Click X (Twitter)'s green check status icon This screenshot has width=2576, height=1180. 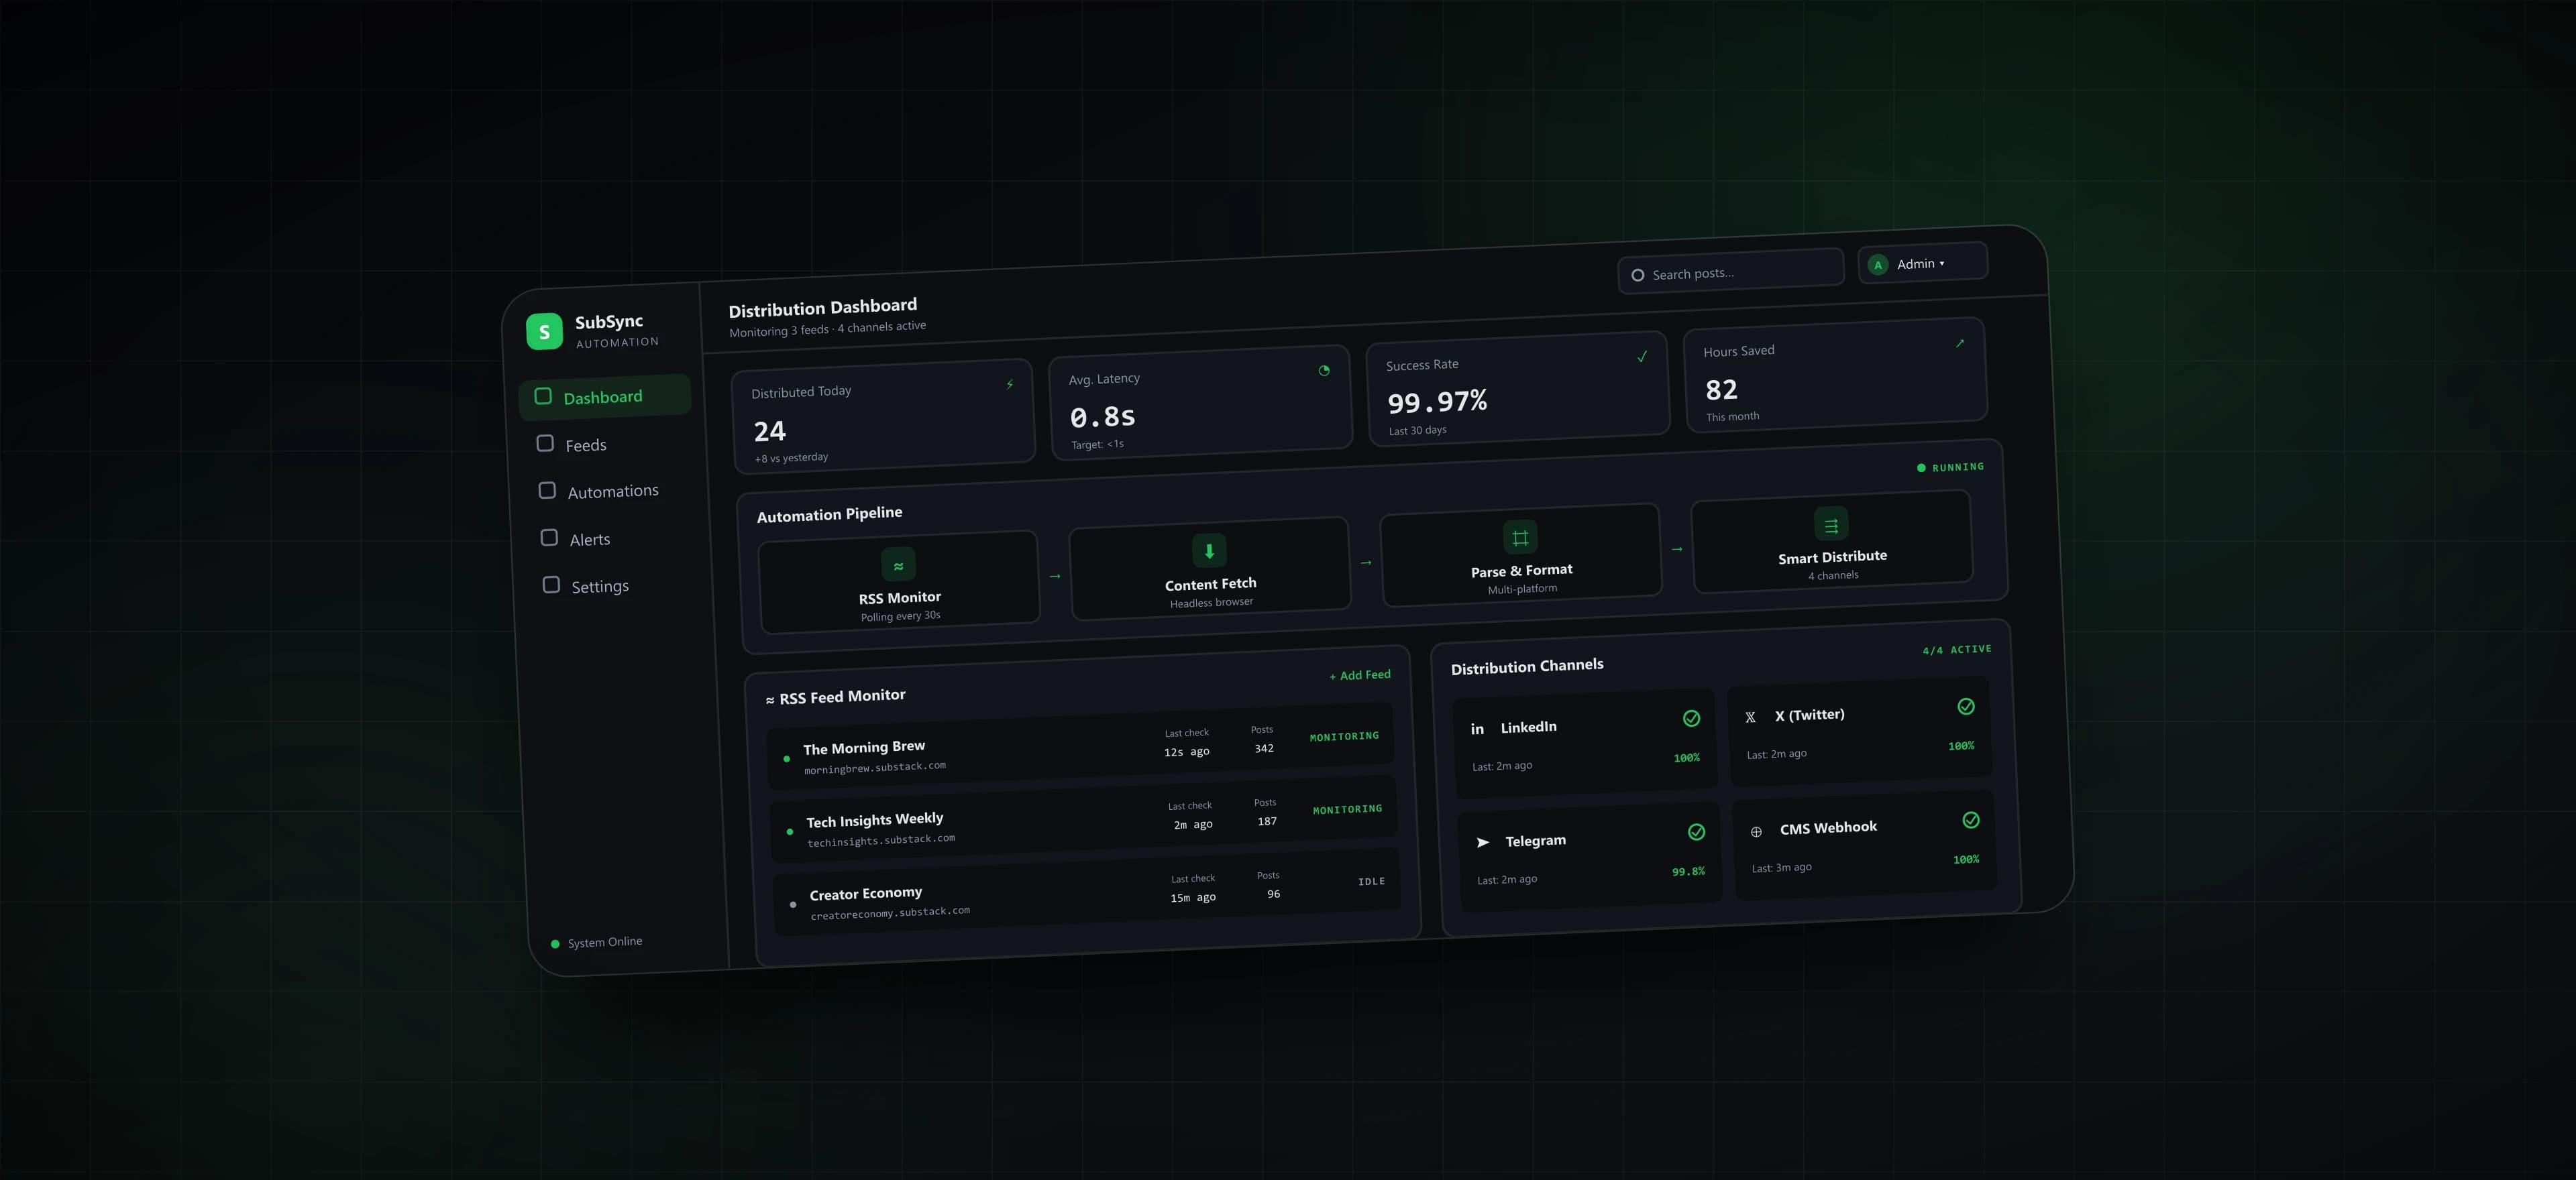1966,707
